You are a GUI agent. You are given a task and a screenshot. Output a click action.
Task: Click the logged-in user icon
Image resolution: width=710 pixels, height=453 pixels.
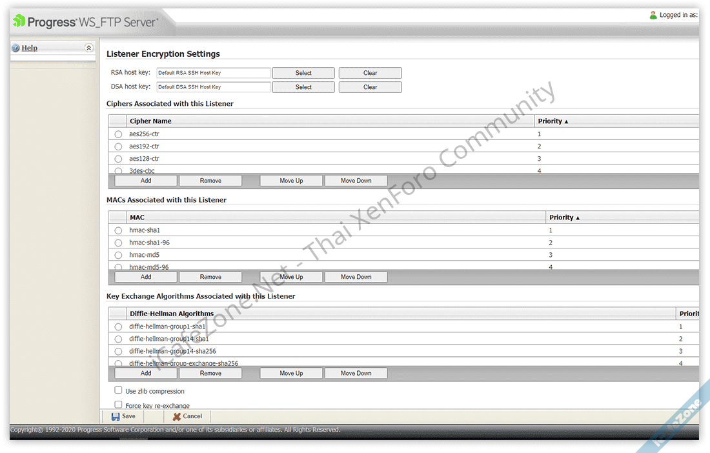tap(653, 15)
